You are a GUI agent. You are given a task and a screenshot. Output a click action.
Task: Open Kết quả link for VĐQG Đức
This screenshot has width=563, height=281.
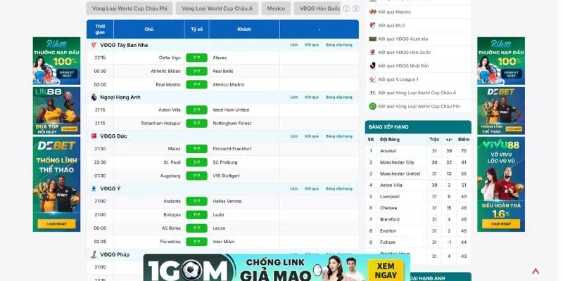(312, 136)
